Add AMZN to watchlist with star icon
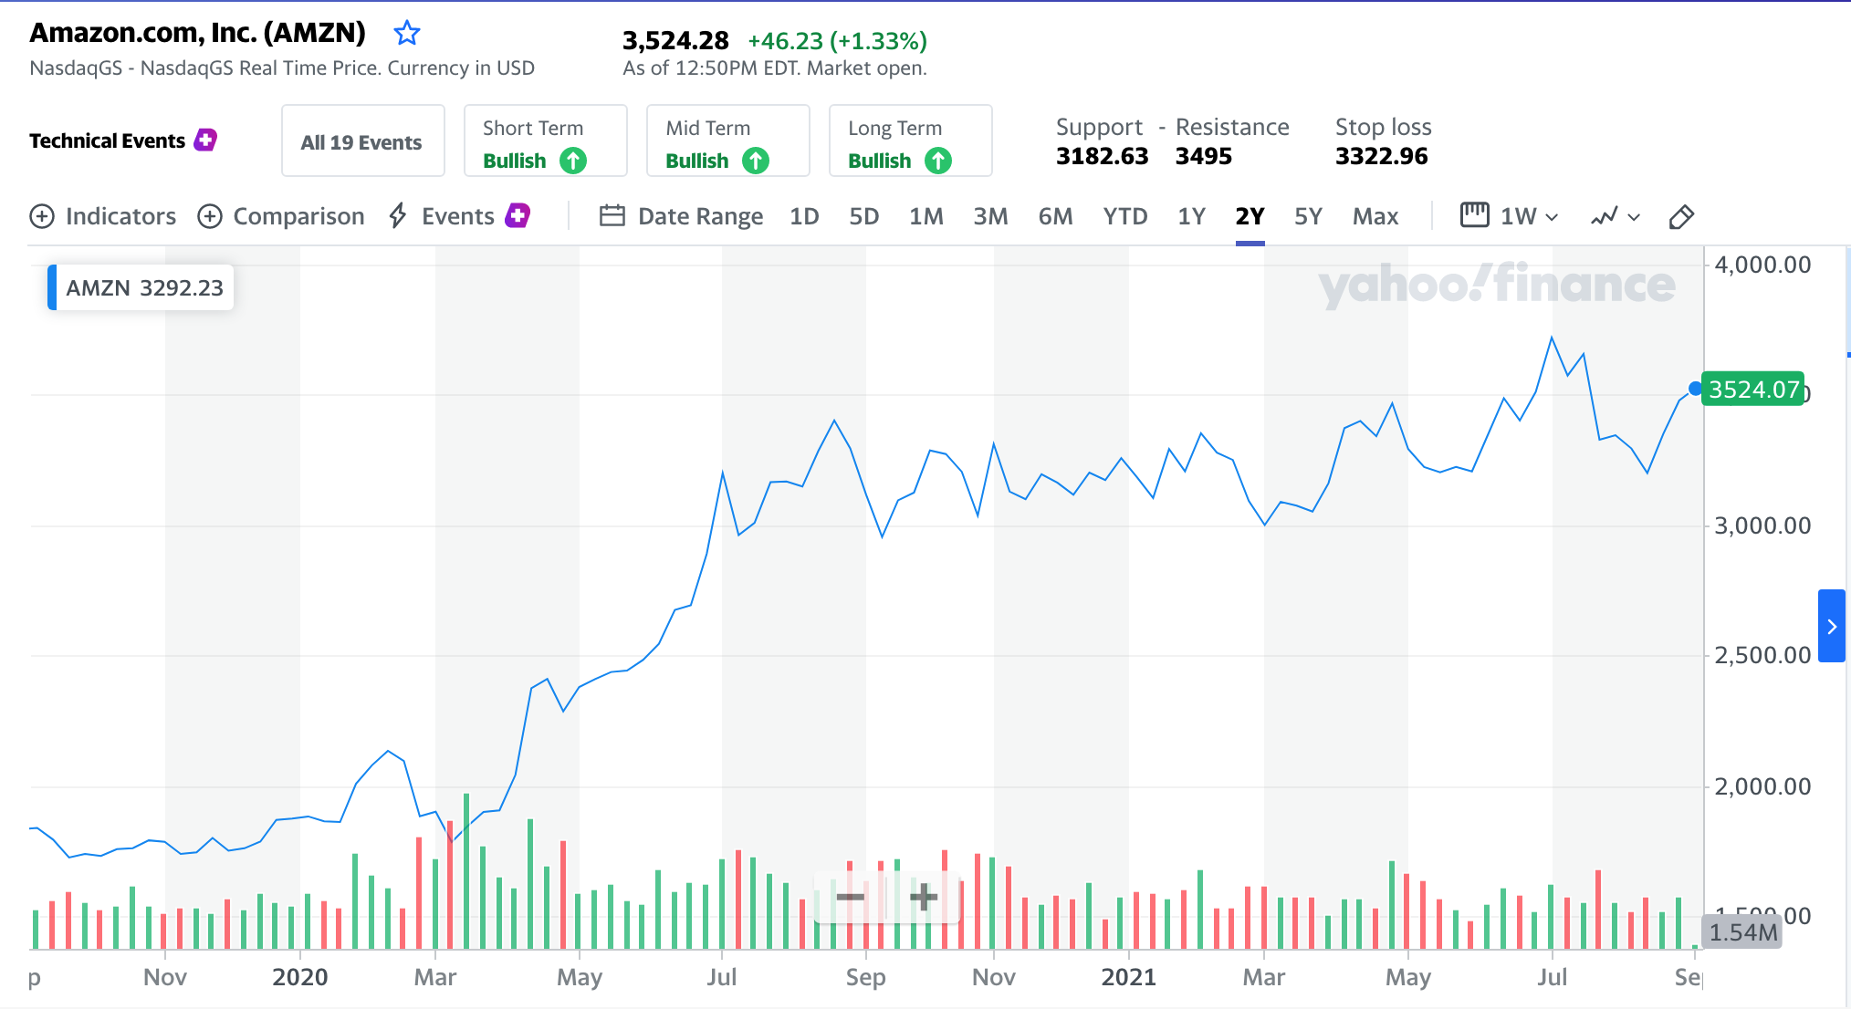1851x1009 pixels. (406, 34)
